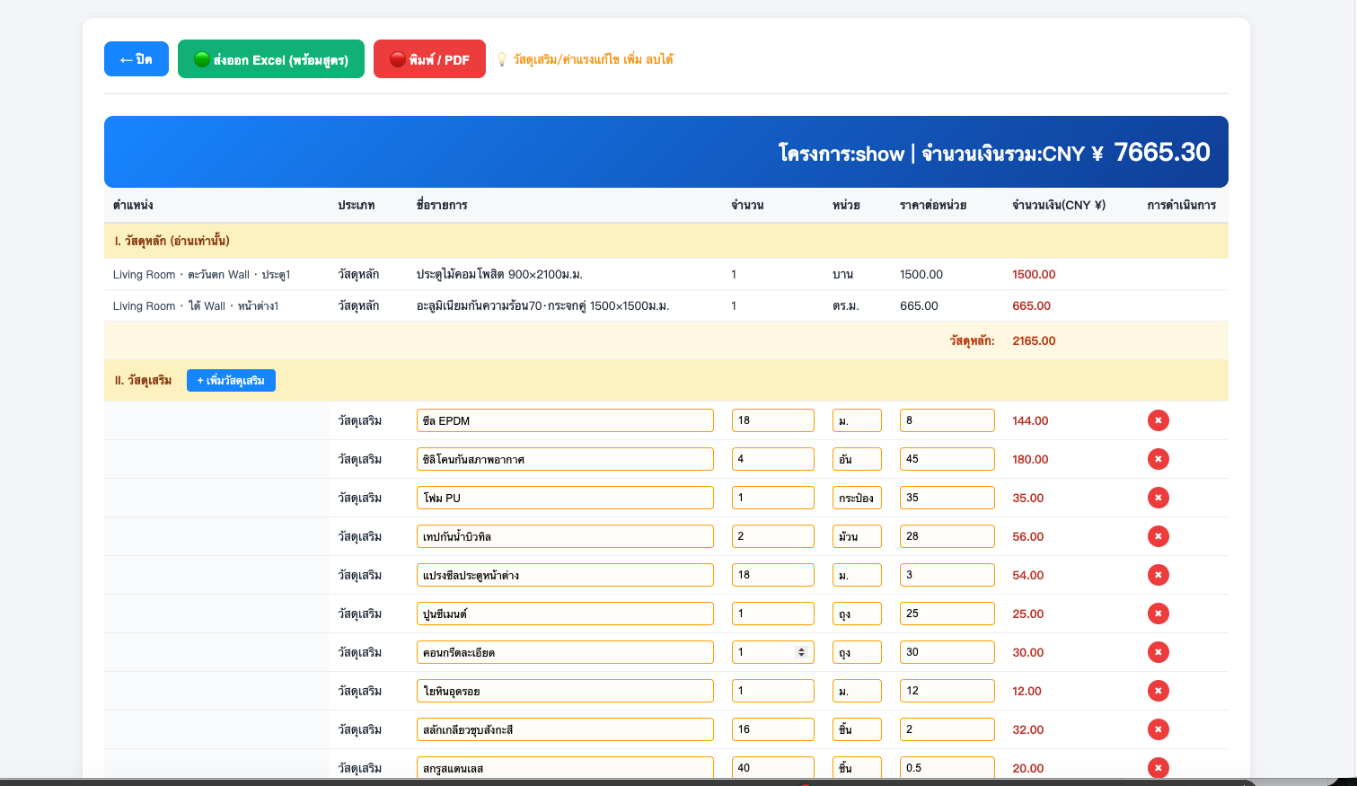Image resolution: width=1357 pixels, height=786 pixels.
Task: Edit the สกรูสแตนเลส name field
Action: click(565, 768)
